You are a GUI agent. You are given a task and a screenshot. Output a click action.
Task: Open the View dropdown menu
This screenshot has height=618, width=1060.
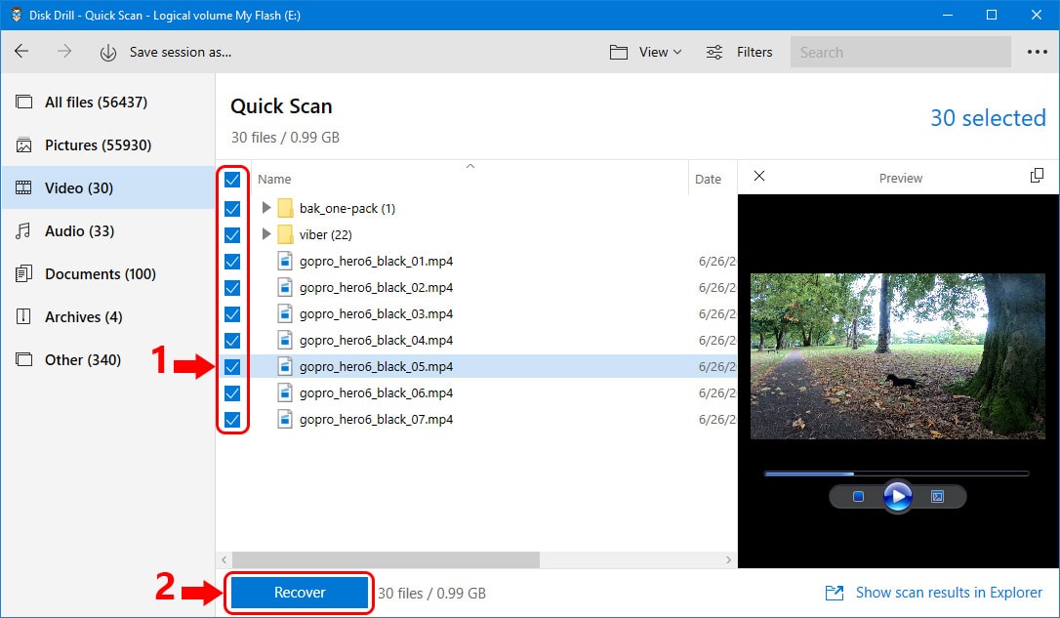tap(646, 53)
